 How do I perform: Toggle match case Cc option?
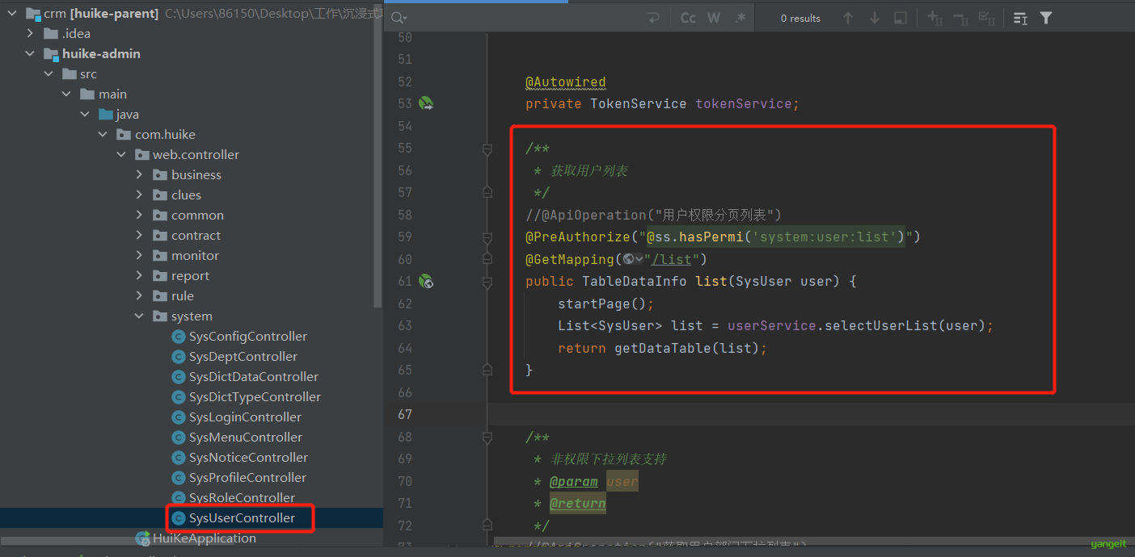tap(688, 18)
